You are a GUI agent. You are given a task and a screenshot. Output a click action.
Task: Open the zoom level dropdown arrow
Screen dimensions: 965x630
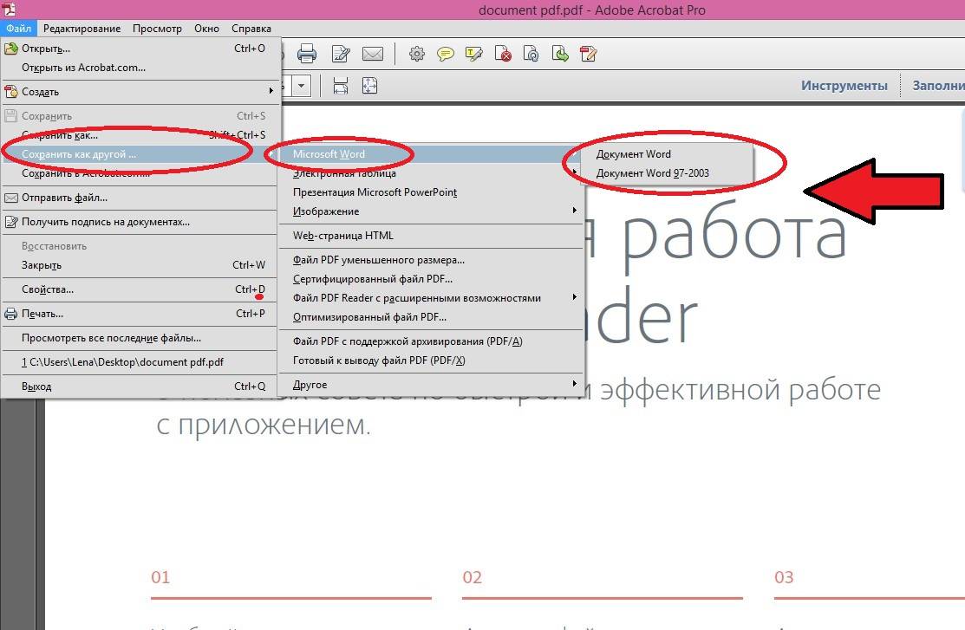[302, 86]
